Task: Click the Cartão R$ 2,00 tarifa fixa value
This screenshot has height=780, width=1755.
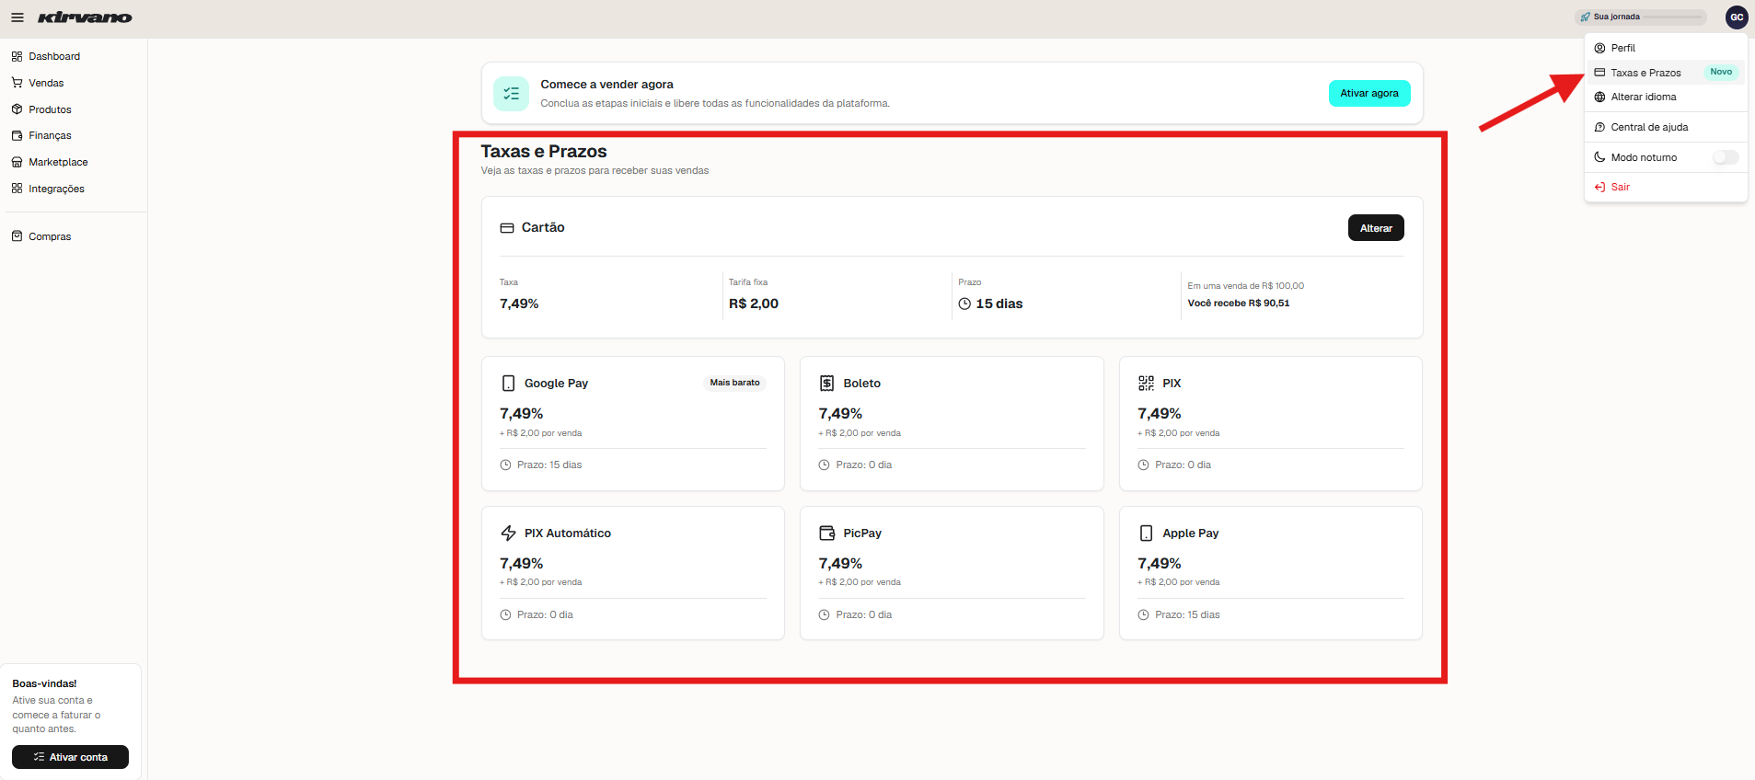Action: click(754, 304)
